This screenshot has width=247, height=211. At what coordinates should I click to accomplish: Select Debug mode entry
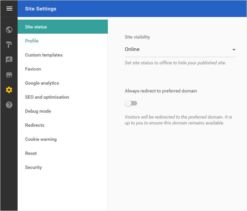pyautogui.click(x=63, y=111)
